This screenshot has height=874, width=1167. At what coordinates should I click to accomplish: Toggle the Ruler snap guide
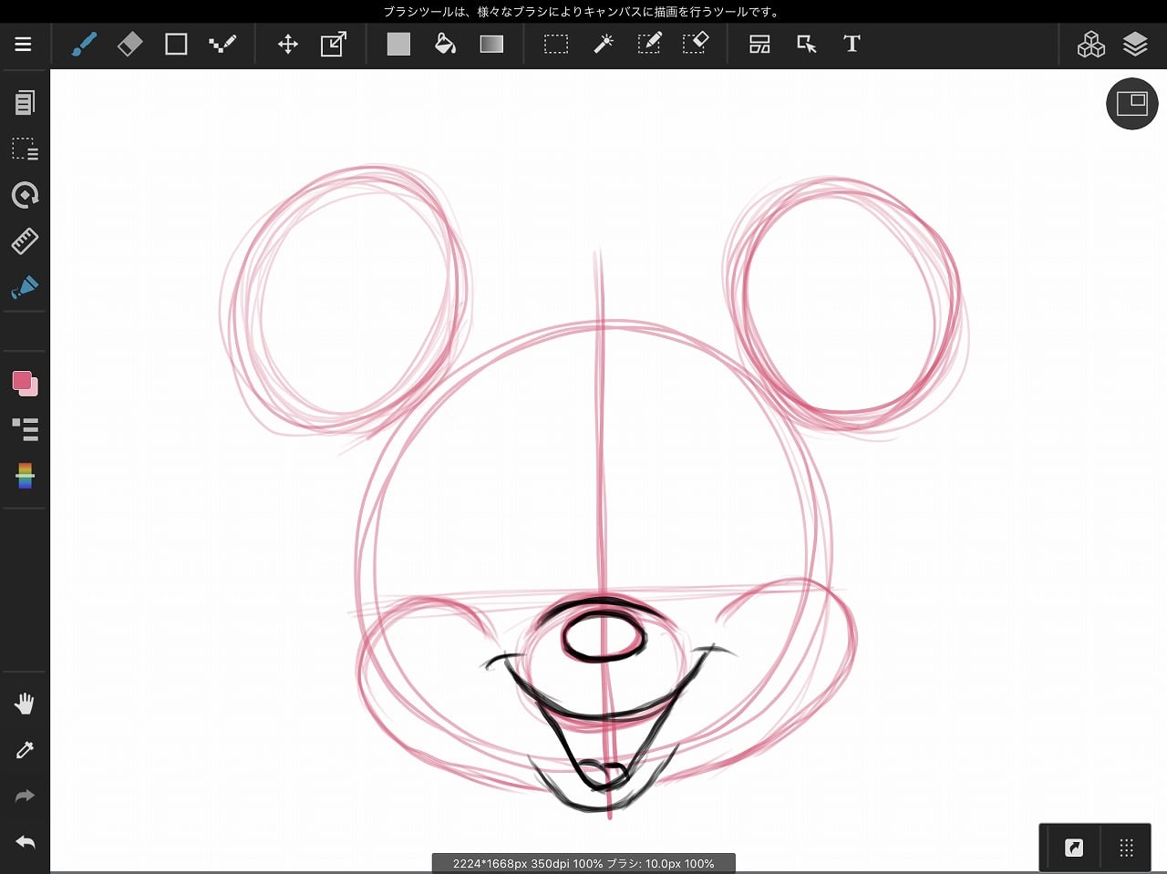[25, 241]
